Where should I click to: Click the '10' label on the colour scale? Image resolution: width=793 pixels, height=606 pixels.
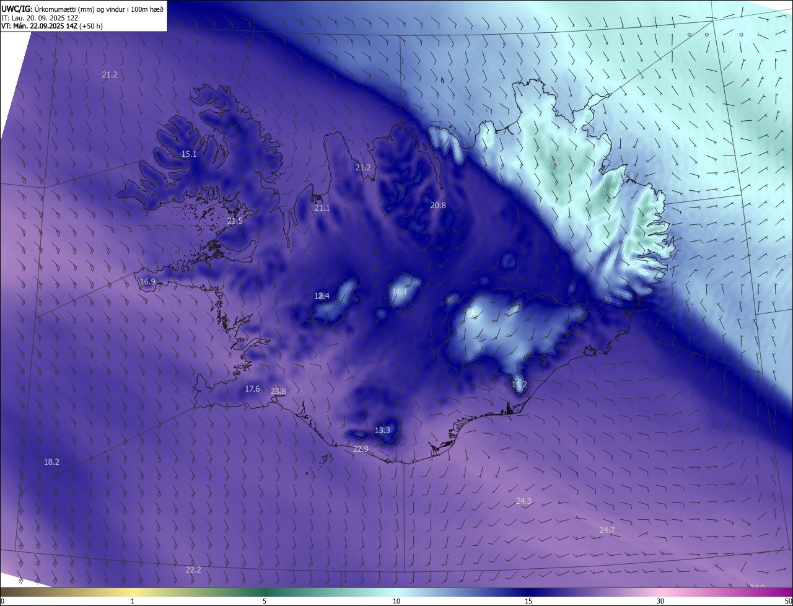pyautogui.click(x=396, y=601)
